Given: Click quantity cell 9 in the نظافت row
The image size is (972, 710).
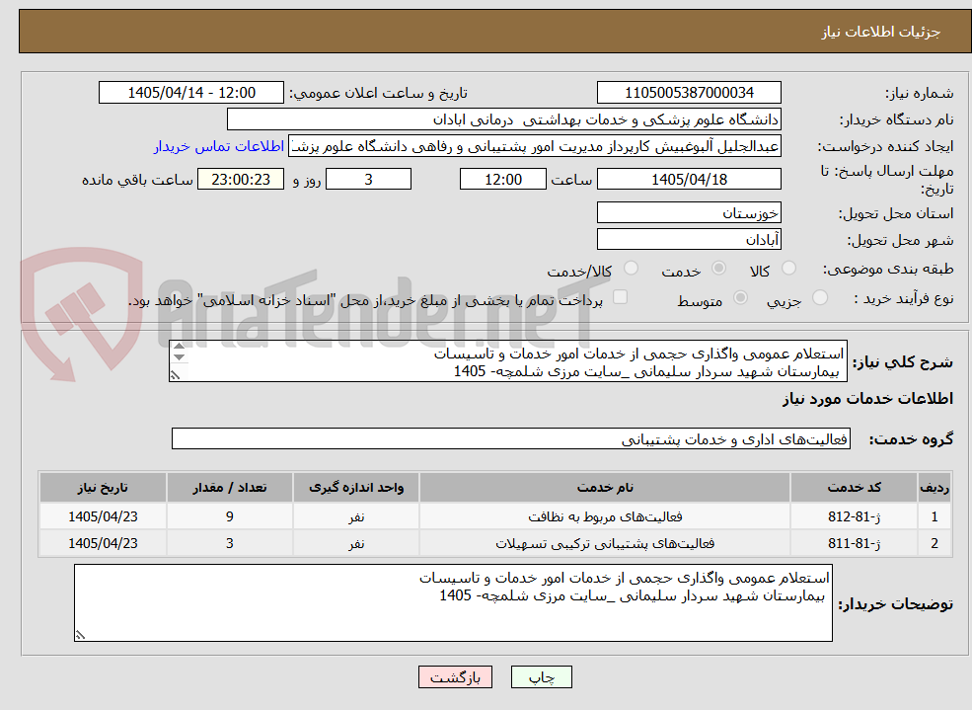Looking at the screenshot, I should pyautogui.click(x=229, y=516).
